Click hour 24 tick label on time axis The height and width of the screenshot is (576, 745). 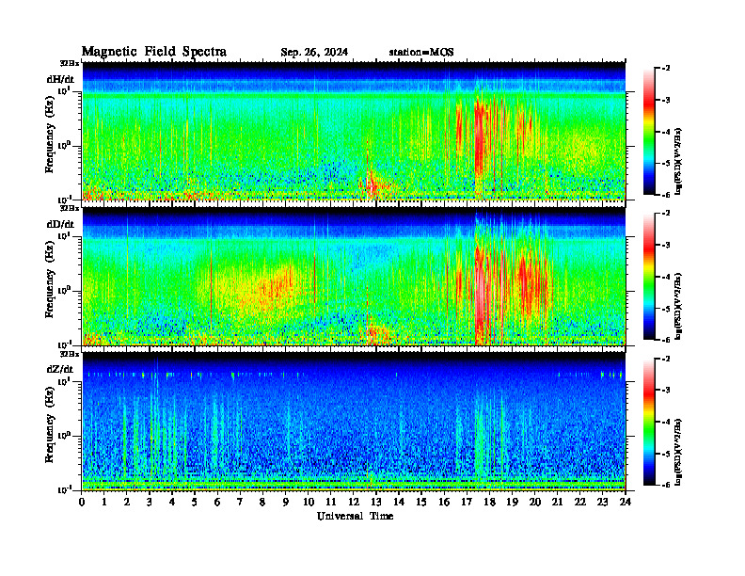point(626,502)
